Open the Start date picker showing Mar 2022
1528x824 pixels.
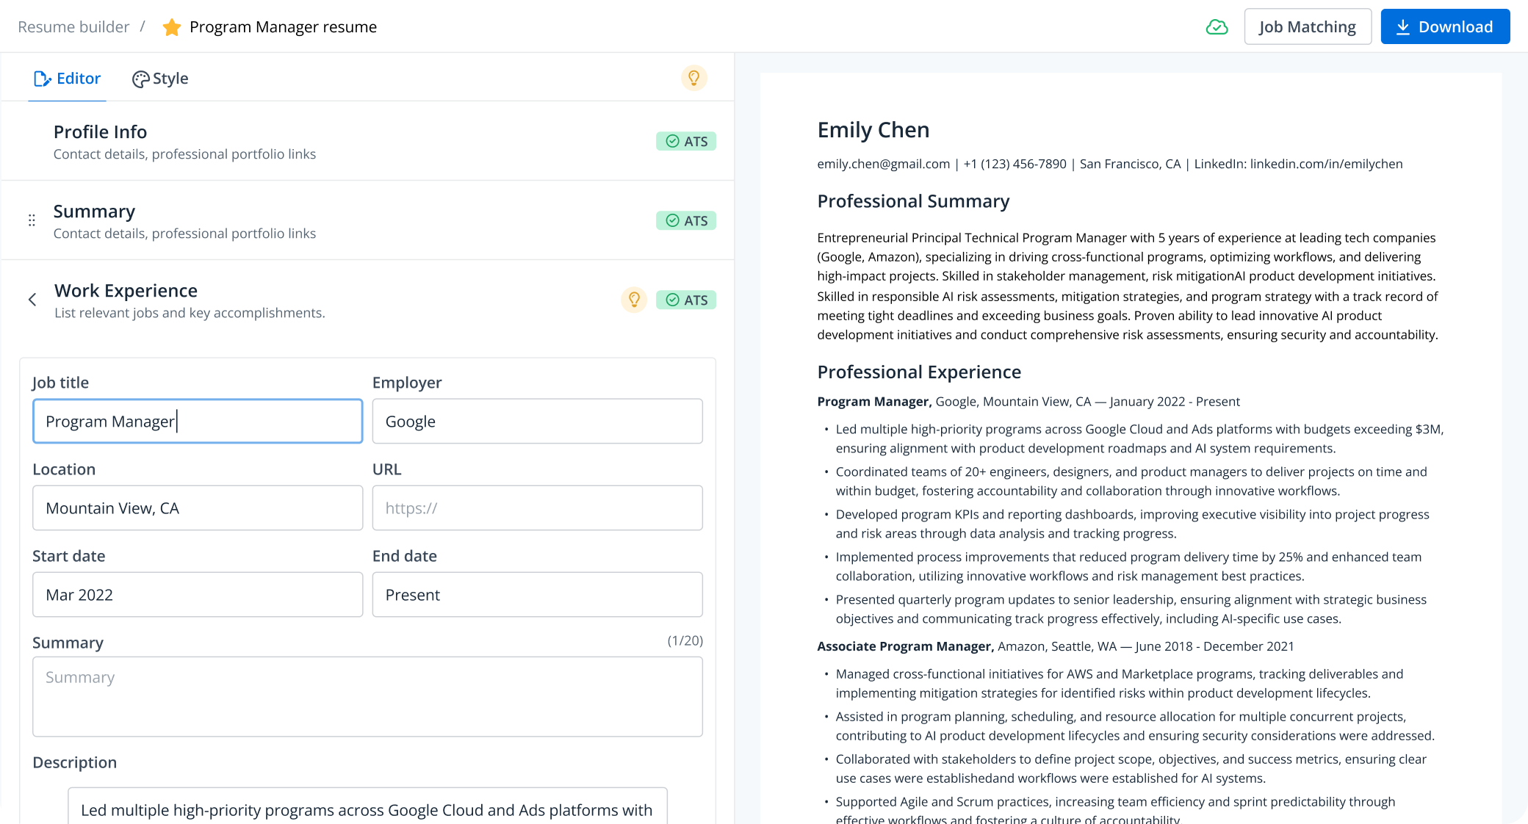pos(197,595)
